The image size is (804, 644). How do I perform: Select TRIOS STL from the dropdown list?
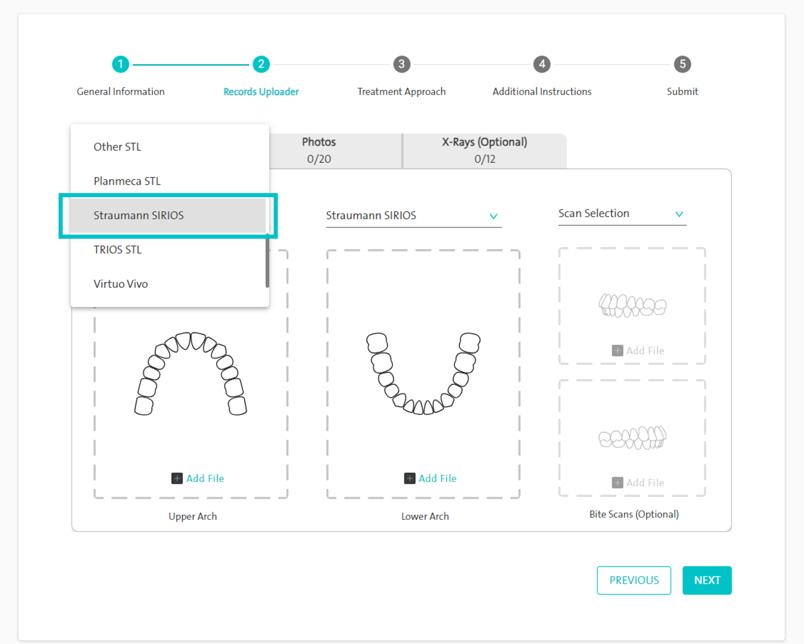click(168, 250)
